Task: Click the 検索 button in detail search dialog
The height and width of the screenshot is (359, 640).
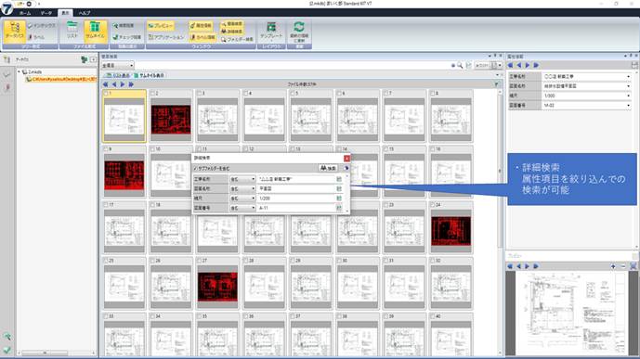Action: click(x=328, y=168)
